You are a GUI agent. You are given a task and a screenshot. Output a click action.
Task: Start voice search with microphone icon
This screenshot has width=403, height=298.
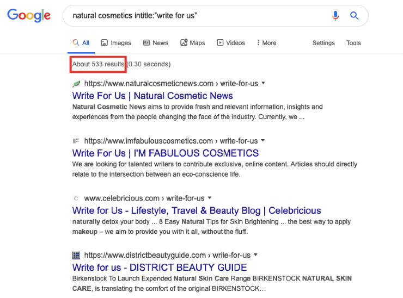click(x=335, y=16)
